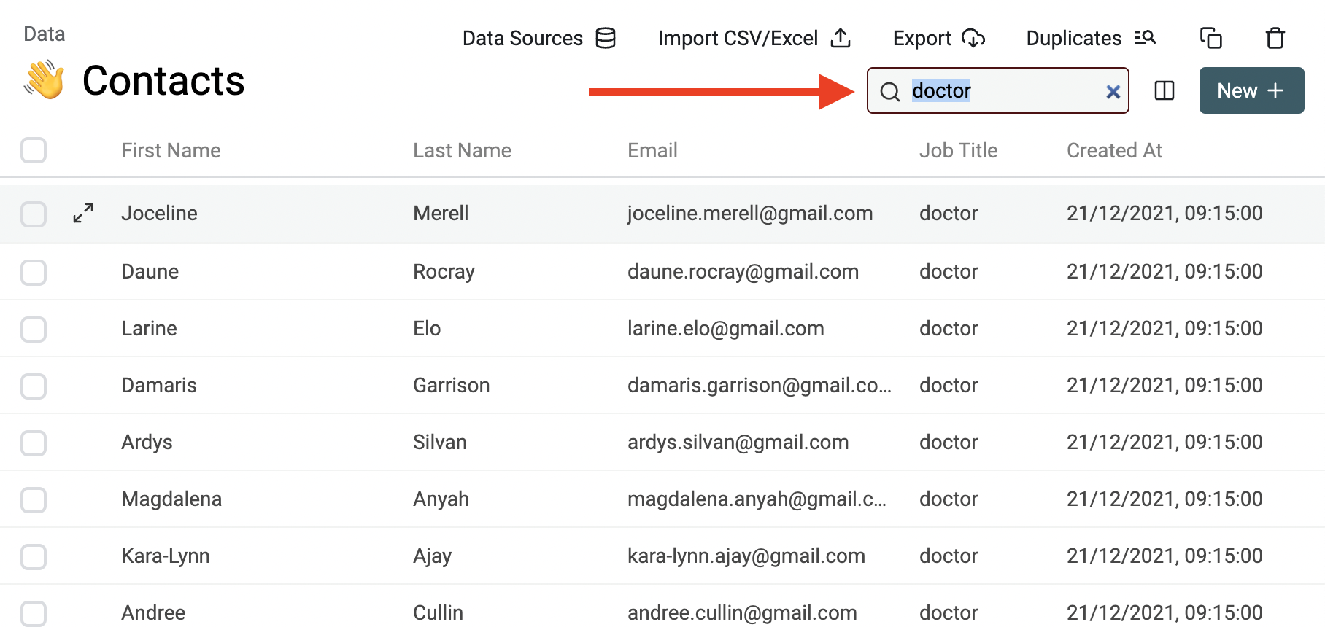The image size is (1325, 627).
Task: Mark the checkbox for Andree Cullin
Action: [x=34, y=614]
